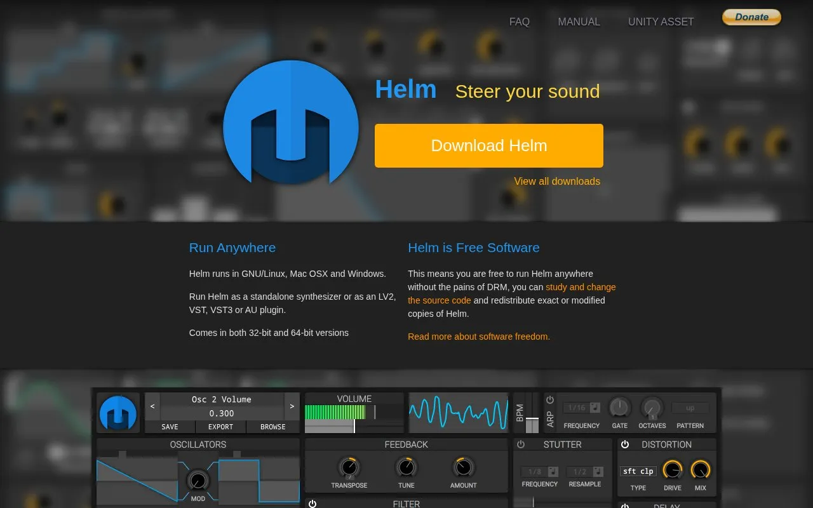Click the oscilloscope waveform display

(x=458, y=413)
